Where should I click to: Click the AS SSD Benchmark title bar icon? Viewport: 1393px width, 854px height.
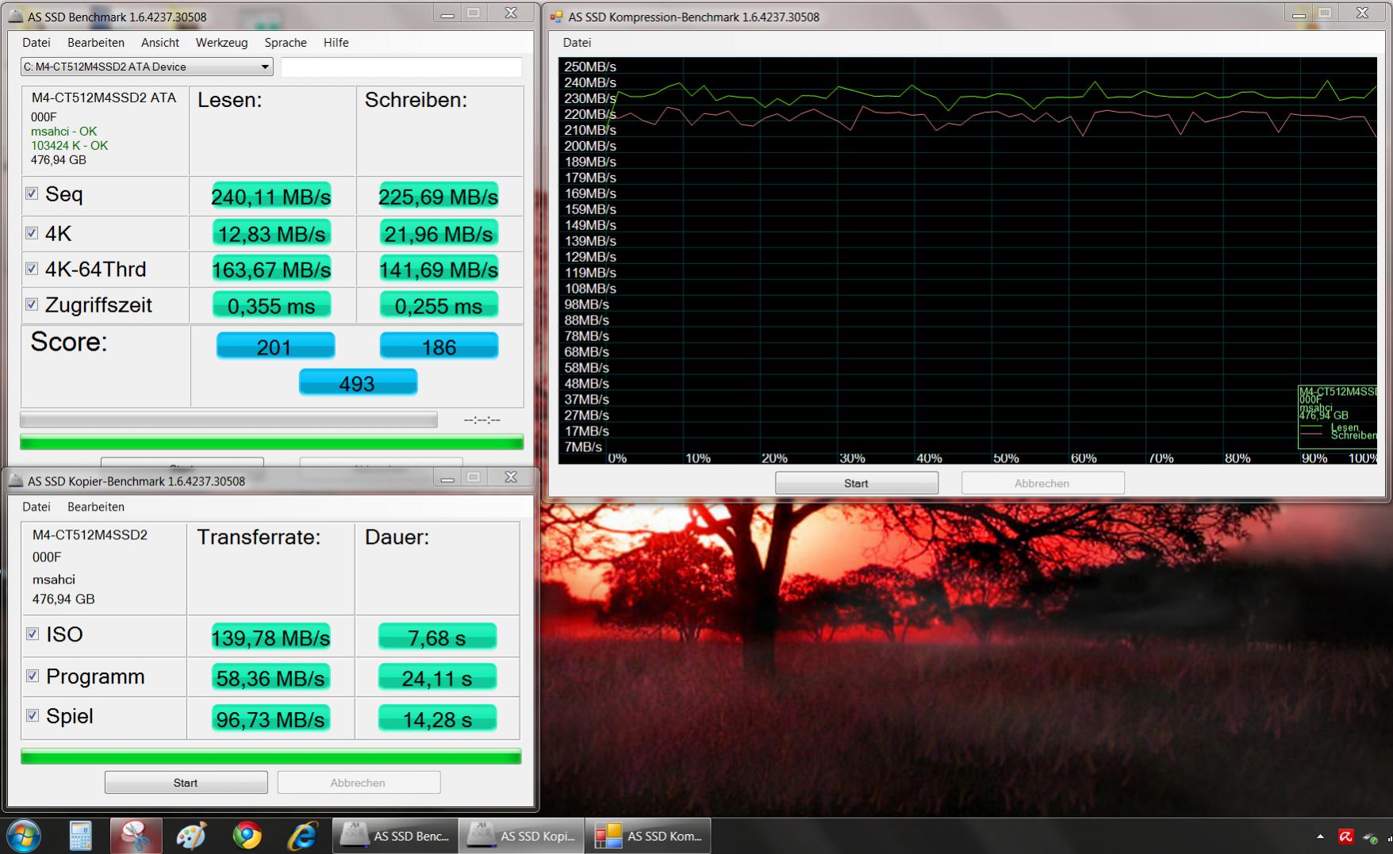tap(16, 17)
